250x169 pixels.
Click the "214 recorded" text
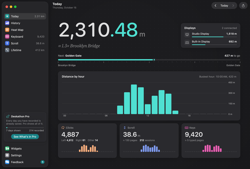36,130
